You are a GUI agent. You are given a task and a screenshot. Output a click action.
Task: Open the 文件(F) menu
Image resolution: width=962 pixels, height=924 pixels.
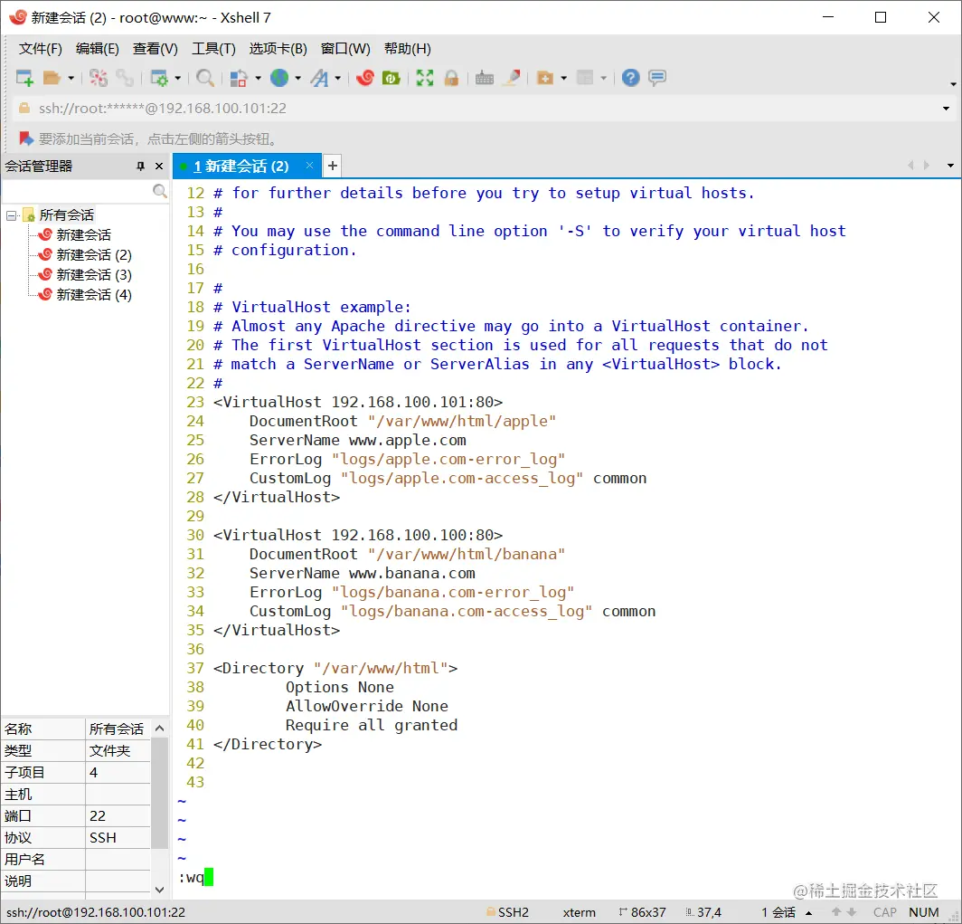(40, 49)
